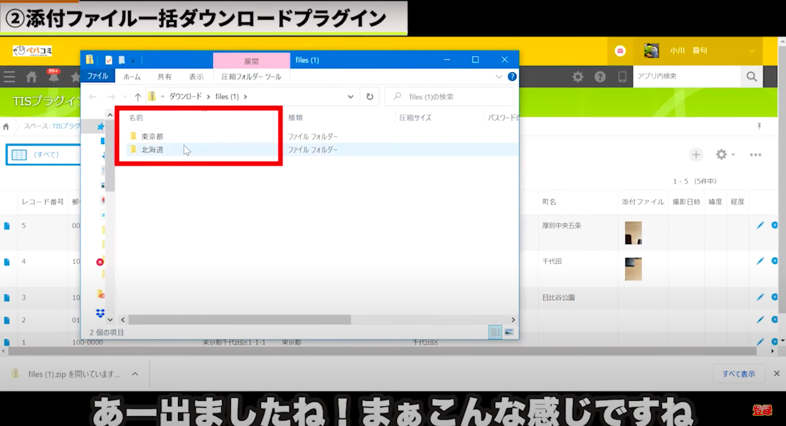This screenshot has height=426, width=786.
Task: Refresh the files (1) folder view
Action: pyautogui.click(x=370, y=96)
